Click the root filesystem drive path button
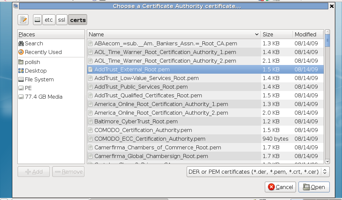 click(37, 20)
